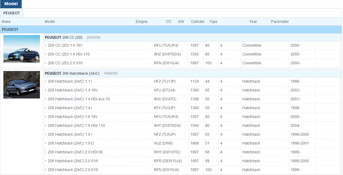
Task: Click engine code RFR (DEW10J4)
Action: pos(168,161)
